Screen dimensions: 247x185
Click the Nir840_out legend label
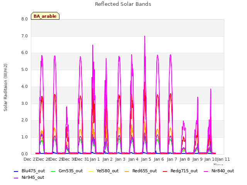(223, 171)
